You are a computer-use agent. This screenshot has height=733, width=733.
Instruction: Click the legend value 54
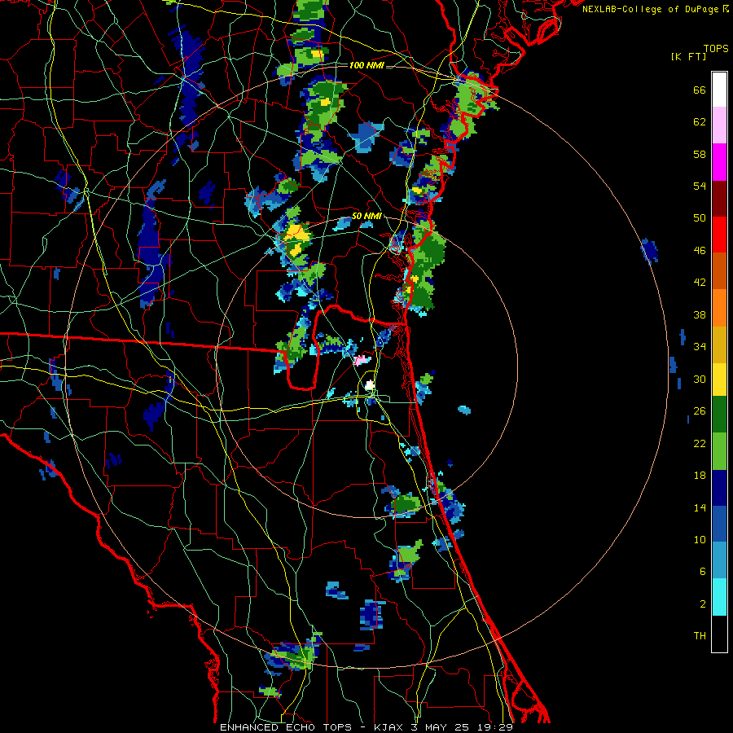tap(700, 186)
